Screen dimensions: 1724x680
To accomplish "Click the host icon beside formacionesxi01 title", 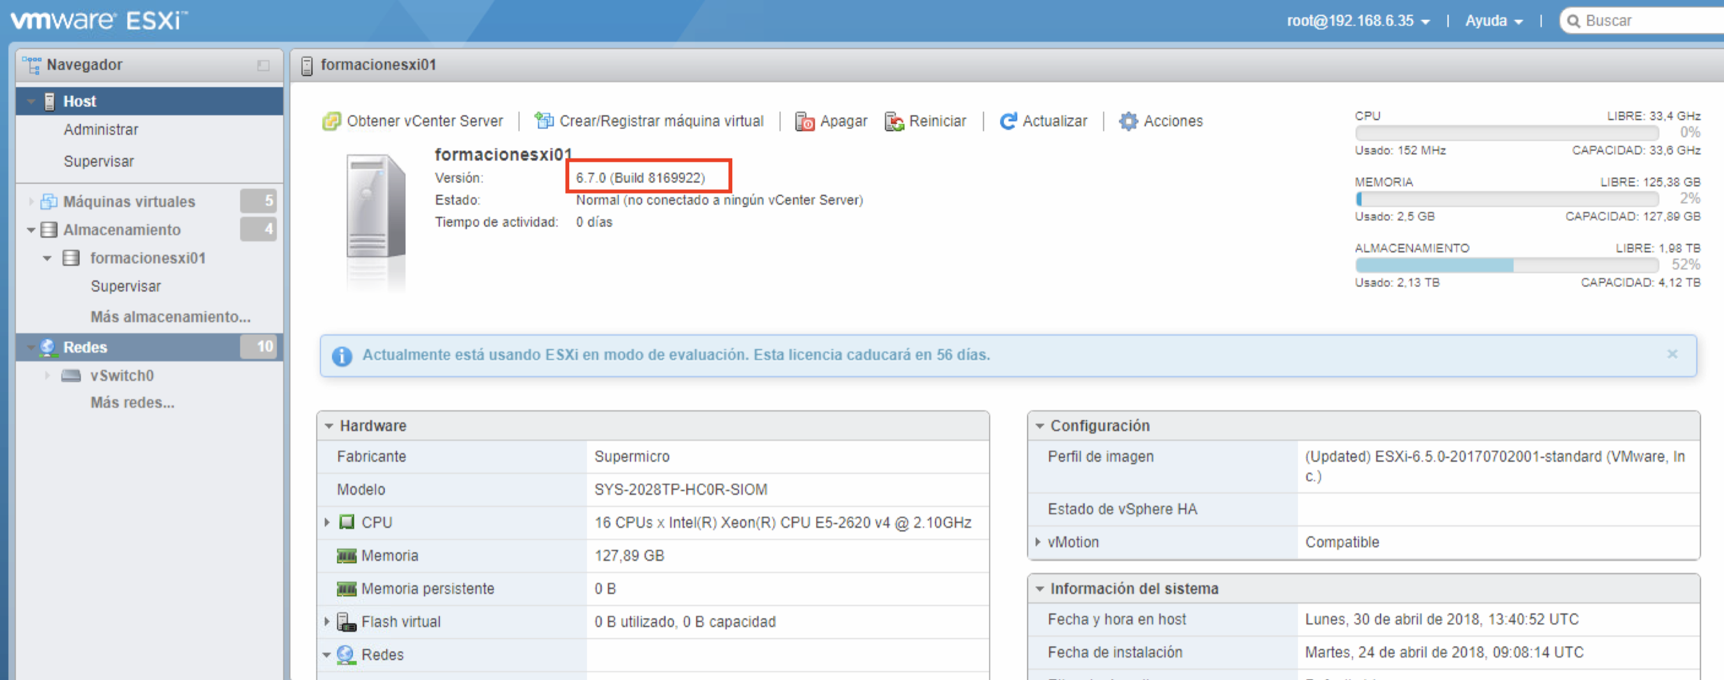I will point(306,66).
